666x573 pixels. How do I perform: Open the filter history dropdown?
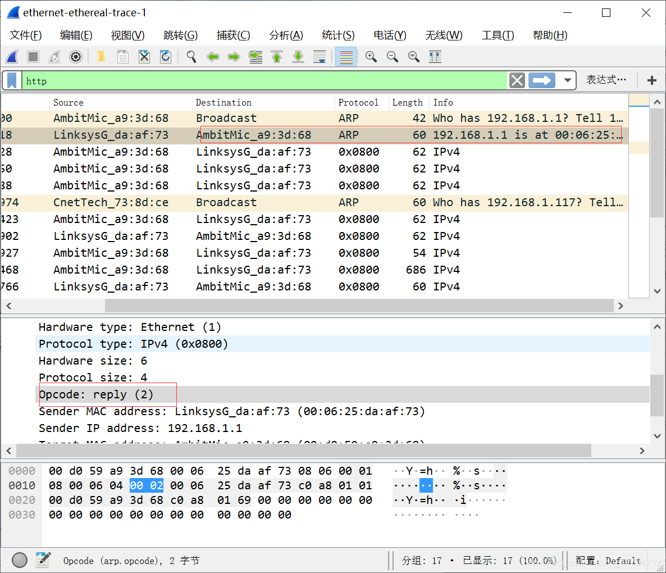(x=567, y=80)
